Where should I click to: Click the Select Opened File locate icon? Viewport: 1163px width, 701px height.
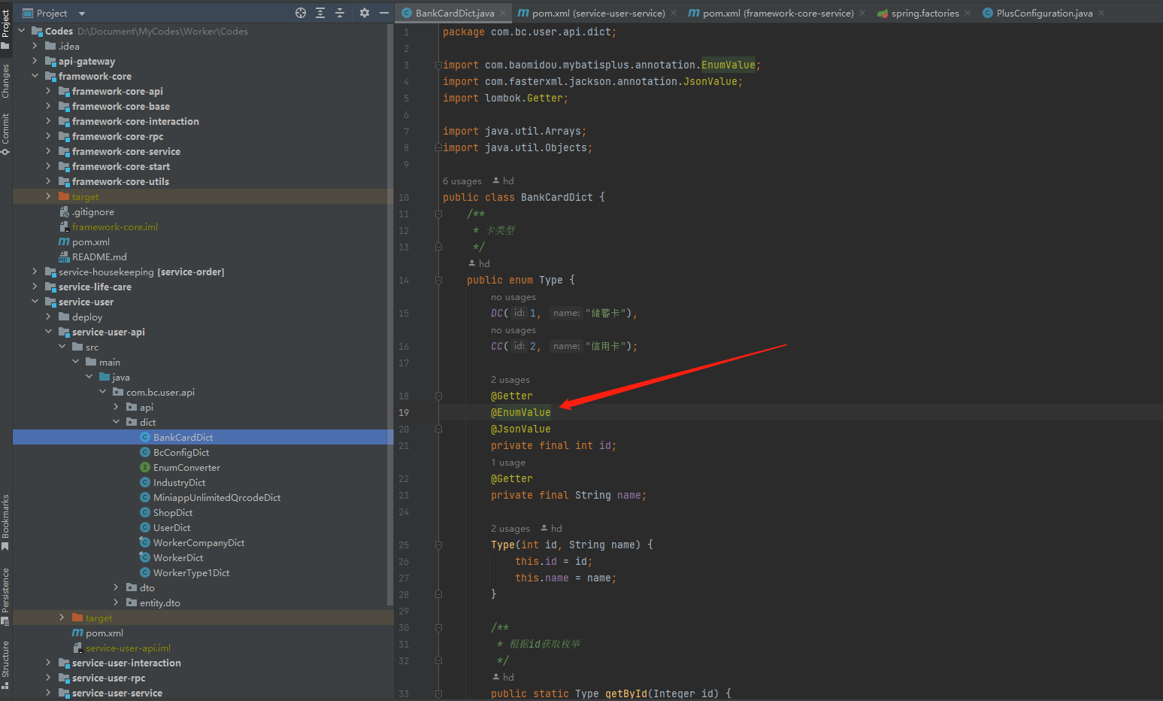pos(301,13)
